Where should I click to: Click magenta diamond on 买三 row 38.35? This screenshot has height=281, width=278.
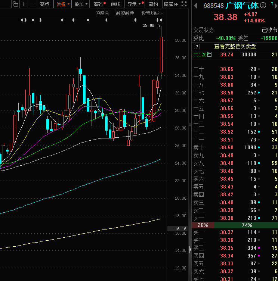click(259, 248)
